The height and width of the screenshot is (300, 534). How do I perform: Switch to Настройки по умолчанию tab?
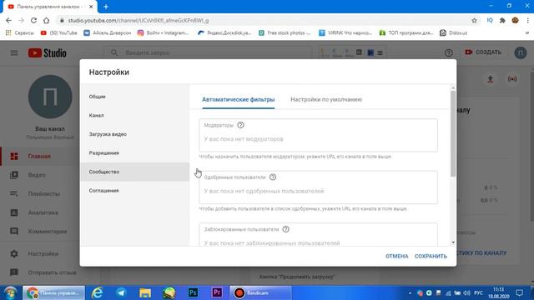click(x=326, y=100)
